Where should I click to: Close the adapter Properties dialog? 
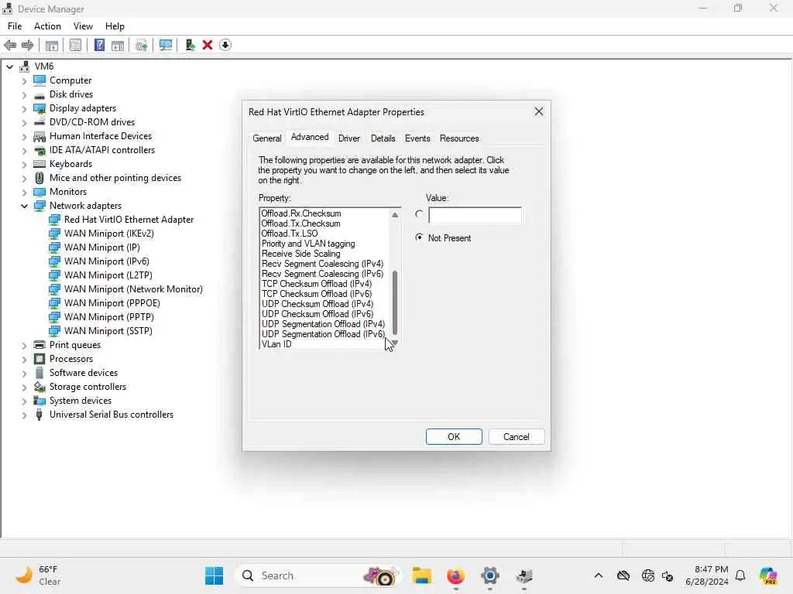click(539, 111)
